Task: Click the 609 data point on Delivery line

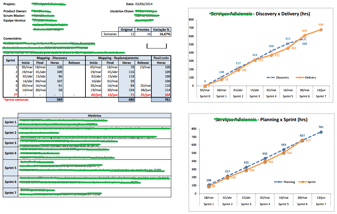Action: (x=304, y=35)
